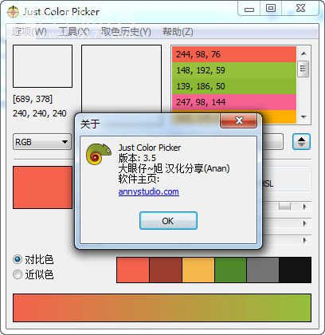Viewport: 325px width, 335px height.
Task: Pick the dark green harmony swatch
Action: (230, 270)
